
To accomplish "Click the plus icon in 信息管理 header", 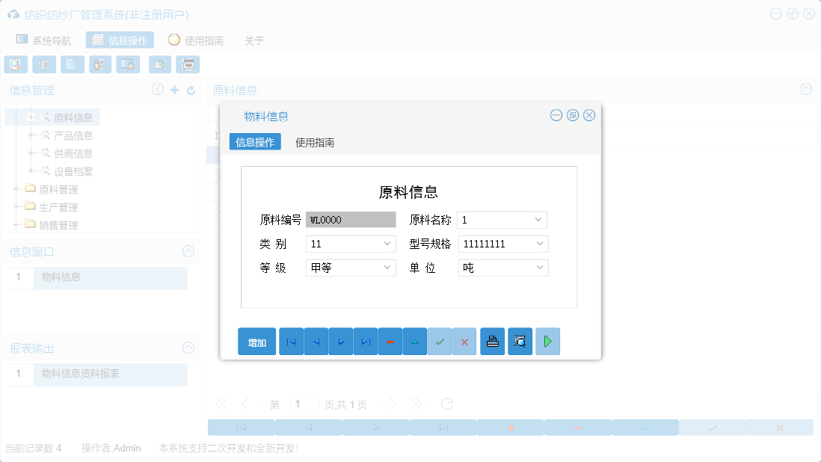I will pyautogui.click(x=175, y=89).
